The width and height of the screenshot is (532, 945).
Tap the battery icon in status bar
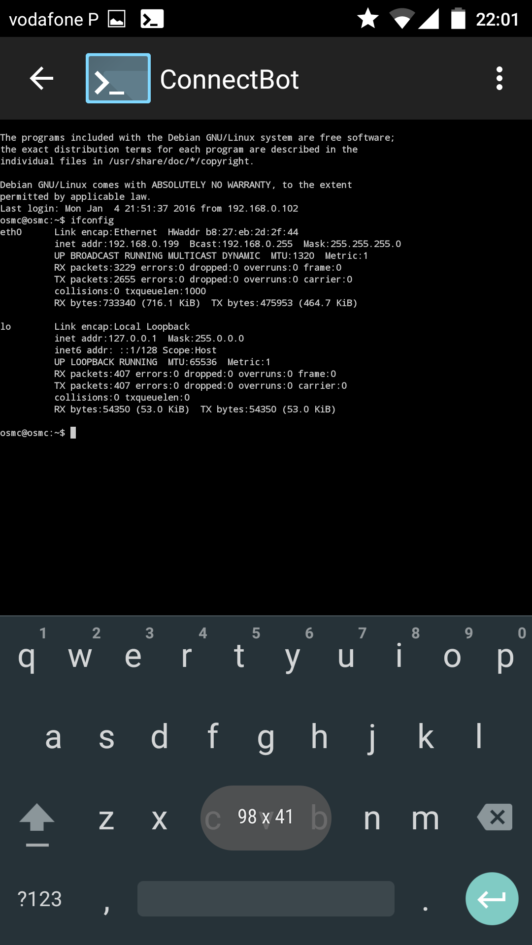[x=458, y=19]
